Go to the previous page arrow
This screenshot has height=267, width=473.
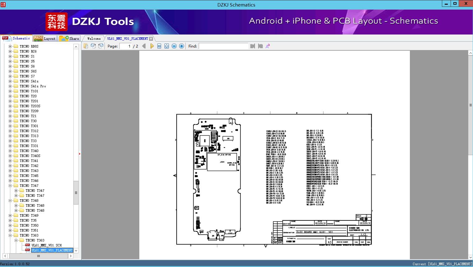point(144,46)
